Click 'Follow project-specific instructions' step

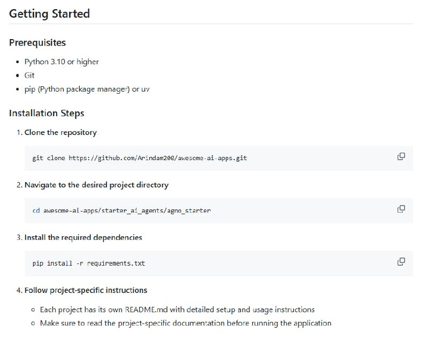(x=86, y=290)
